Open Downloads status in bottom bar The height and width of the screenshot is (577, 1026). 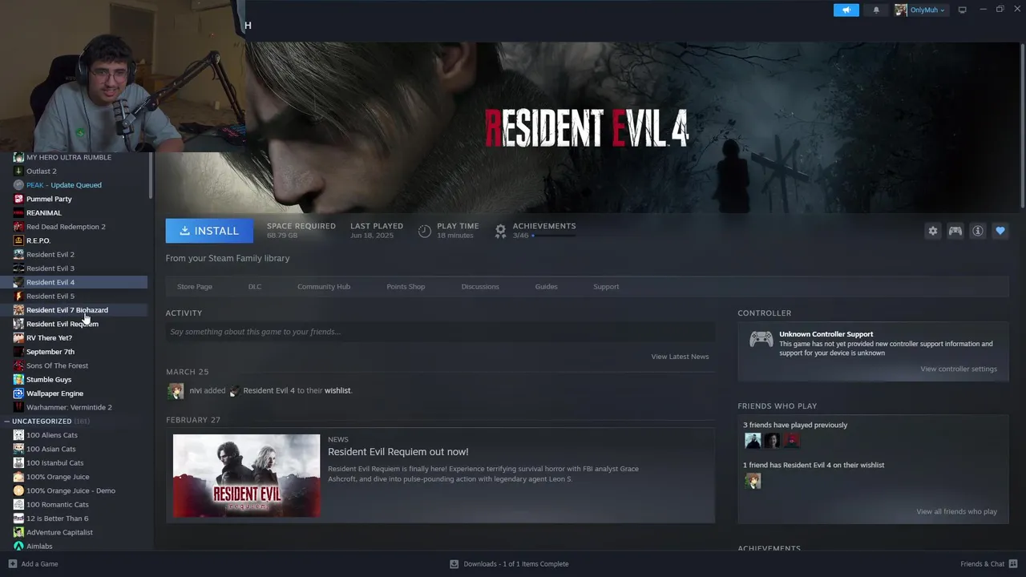[509, 563]
